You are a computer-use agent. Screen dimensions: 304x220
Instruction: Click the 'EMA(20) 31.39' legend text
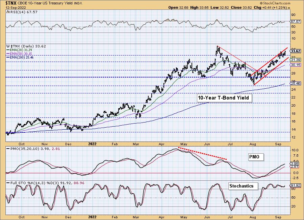[x=21, y=50]
